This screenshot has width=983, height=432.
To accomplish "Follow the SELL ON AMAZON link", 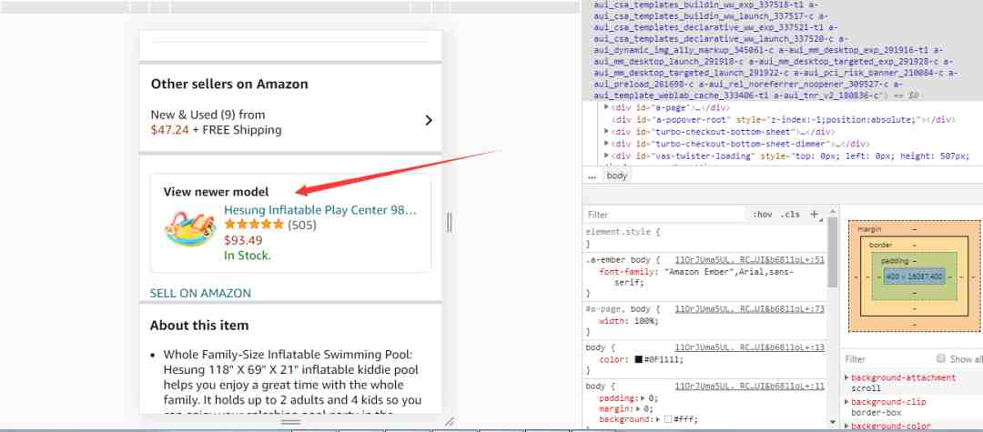I will [x=200, y=293].
